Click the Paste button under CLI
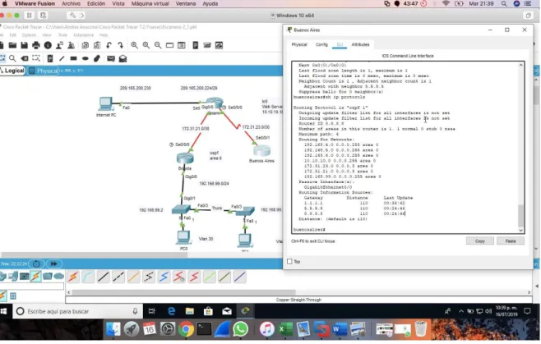This screenshot has width=541, height=344. [x=511, y=241]
